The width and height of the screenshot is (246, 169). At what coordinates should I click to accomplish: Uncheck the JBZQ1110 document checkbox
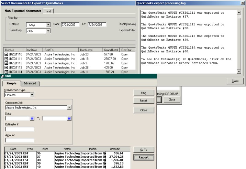(x=6, y=54)
